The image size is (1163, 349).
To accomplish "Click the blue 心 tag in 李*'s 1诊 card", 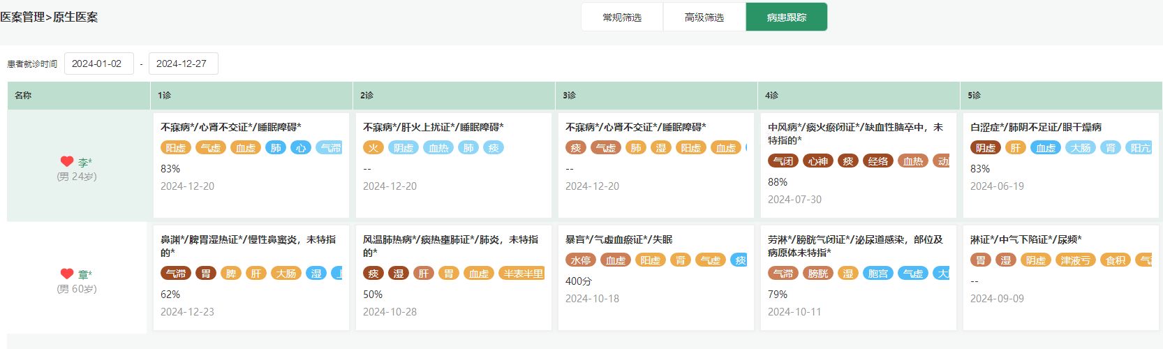I will pos(301,147).
